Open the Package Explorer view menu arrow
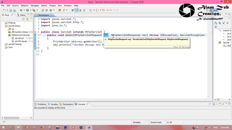Image resolution: width=232 pixels, height=130 pixels. tap(31, 19)
